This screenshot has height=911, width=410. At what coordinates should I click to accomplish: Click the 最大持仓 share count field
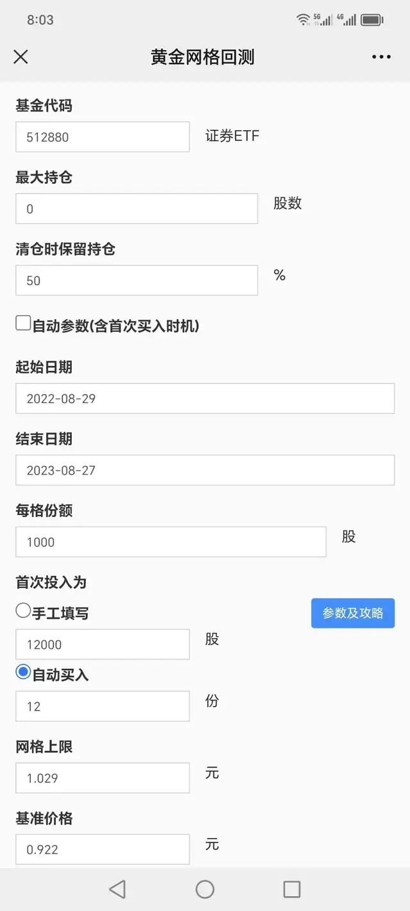pyautogui.click(x=136, y=209)
